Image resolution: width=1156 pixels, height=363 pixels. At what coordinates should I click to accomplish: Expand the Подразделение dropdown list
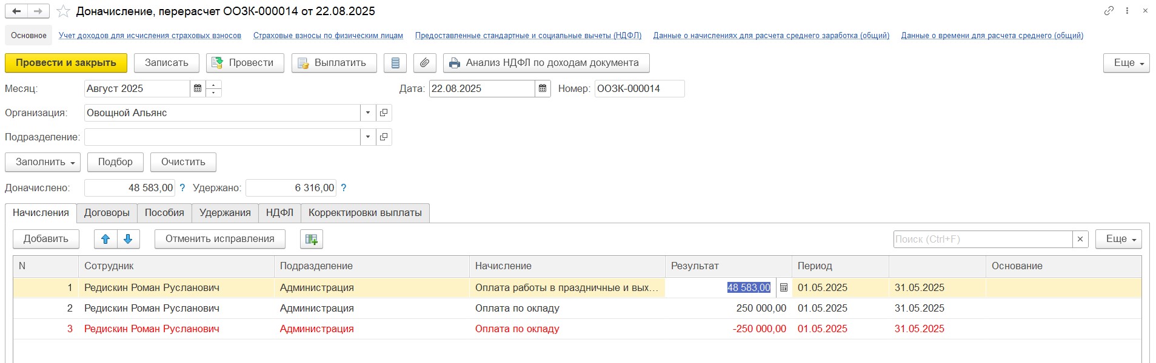[368, 137]
